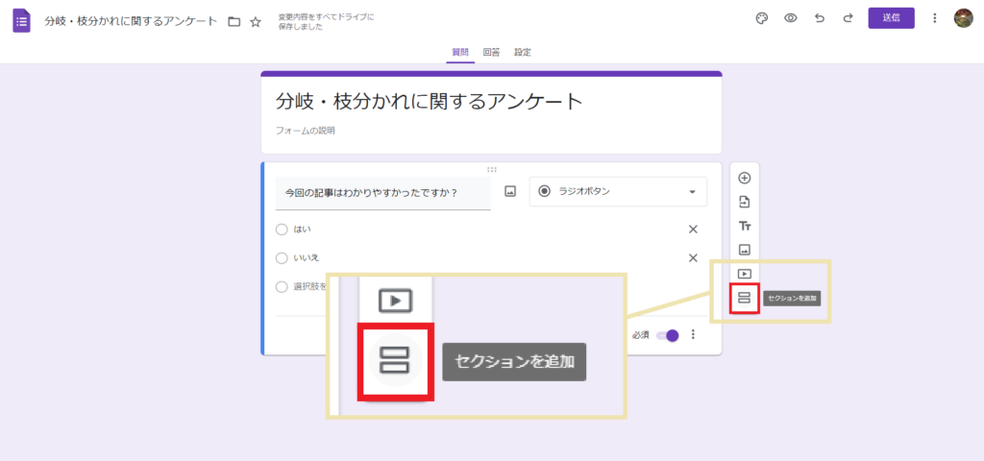This screenshot has height=461, width=984.
Task: Open the ラジオボタン question type dropdown
Action: point(618,192)
